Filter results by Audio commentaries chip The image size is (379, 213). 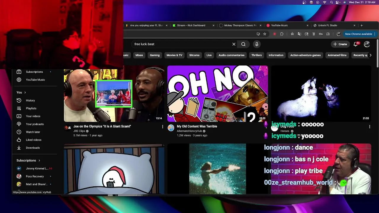pyautogui.click(x=232, y=55)
